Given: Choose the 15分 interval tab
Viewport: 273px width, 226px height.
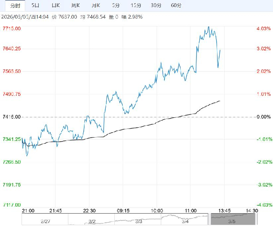Looking at the screenshot, I should coord(135,5).
